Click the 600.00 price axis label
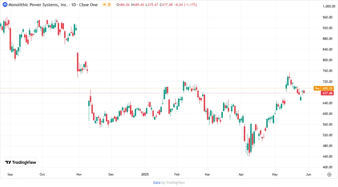This screenshot has height=187, width=338. point(327,114)
